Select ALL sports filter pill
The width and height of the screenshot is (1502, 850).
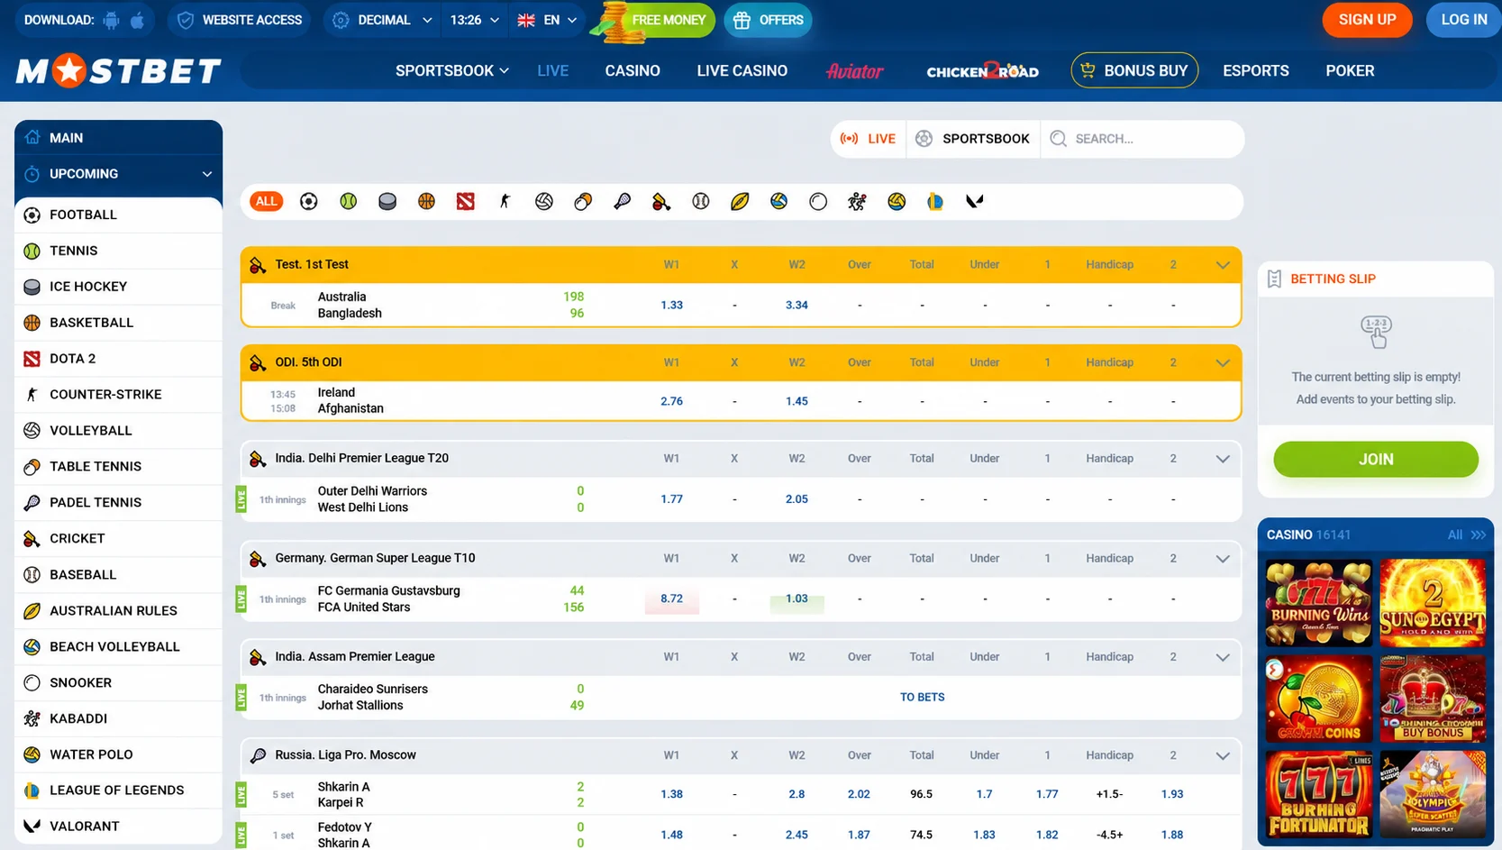[266, 202]
